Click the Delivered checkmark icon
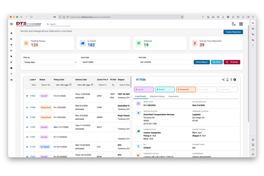Viewport: 264px width, 176px height. pyautogui.click(x=139, y=43)
